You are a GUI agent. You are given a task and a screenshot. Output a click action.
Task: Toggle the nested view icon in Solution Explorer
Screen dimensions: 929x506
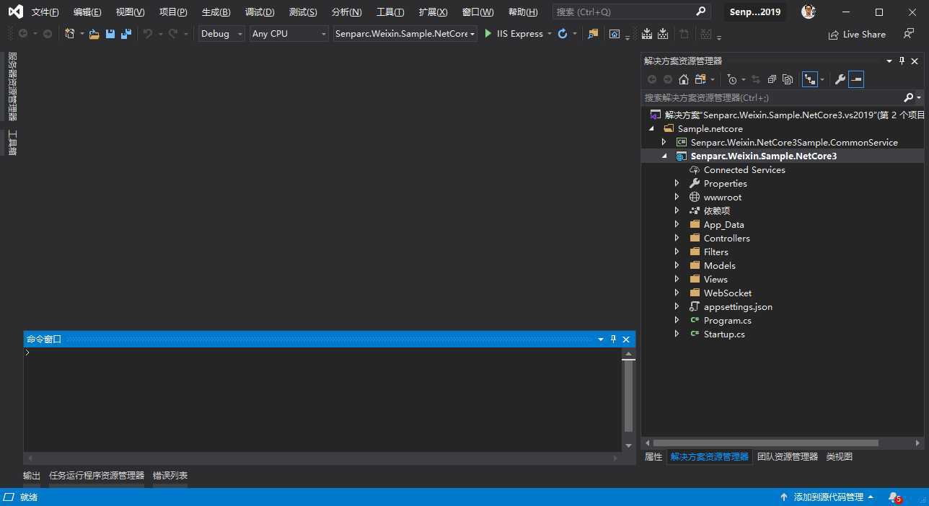pos(809,79)
